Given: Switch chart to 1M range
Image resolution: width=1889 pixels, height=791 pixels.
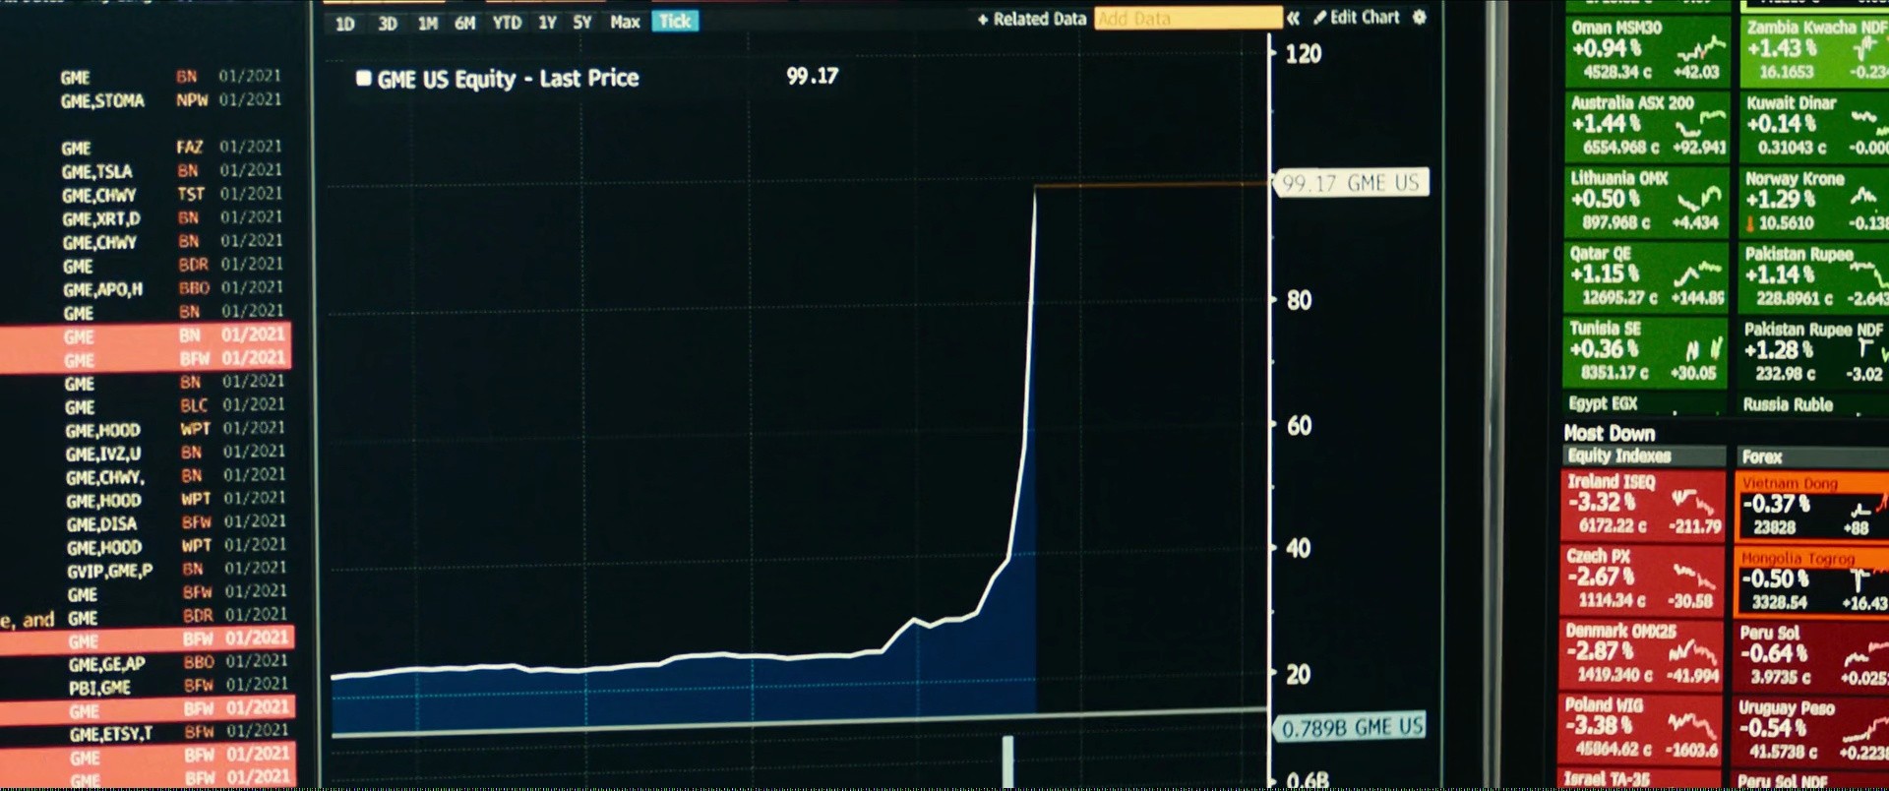Looking at the screenshot, I should pos(428,24).
